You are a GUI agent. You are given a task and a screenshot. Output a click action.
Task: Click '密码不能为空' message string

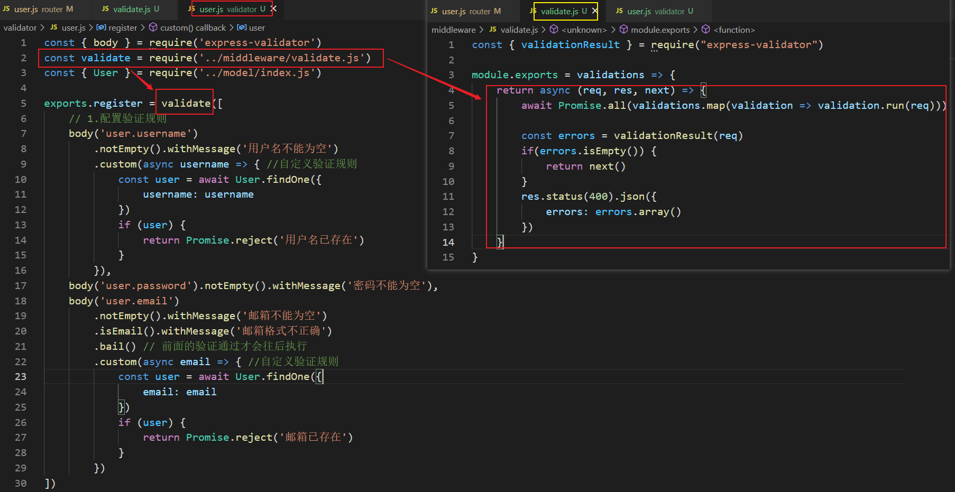point(387,285)
